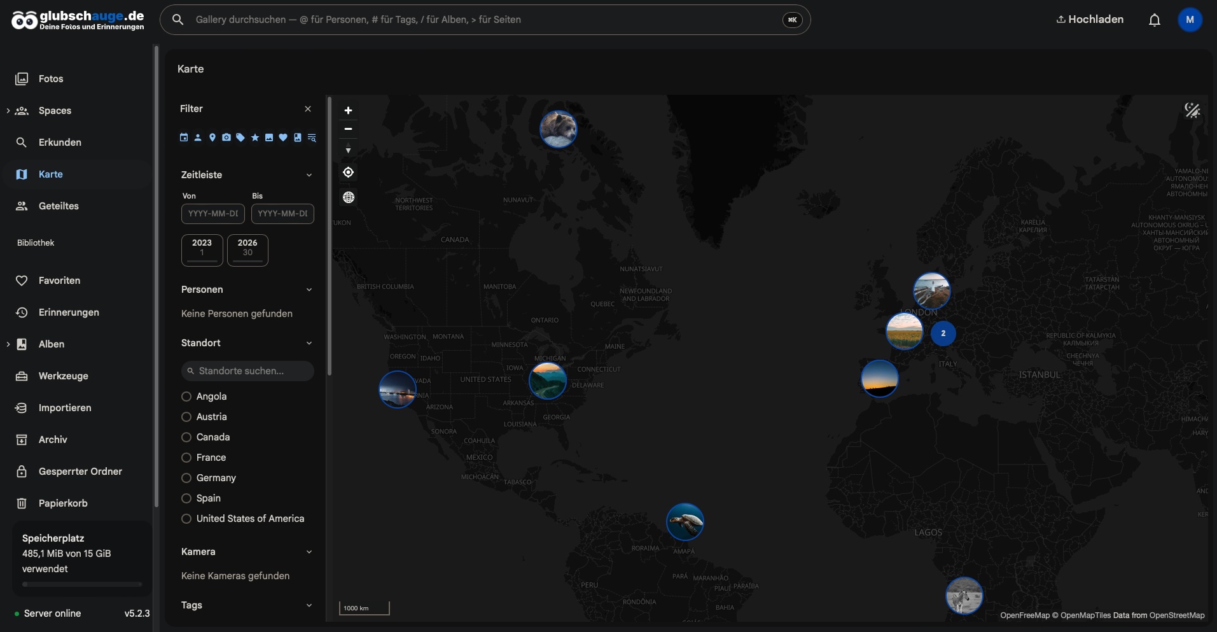Select Germany location radio button
Screen dimensions: 1217x632
click(x=186, y=478)
